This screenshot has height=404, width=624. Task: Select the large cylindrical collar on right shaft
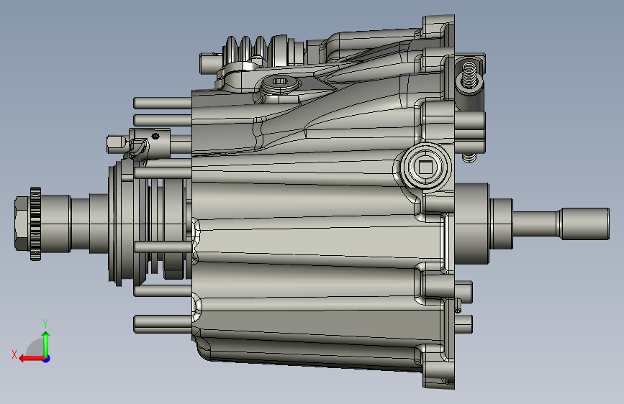click(x=471, y=224)
